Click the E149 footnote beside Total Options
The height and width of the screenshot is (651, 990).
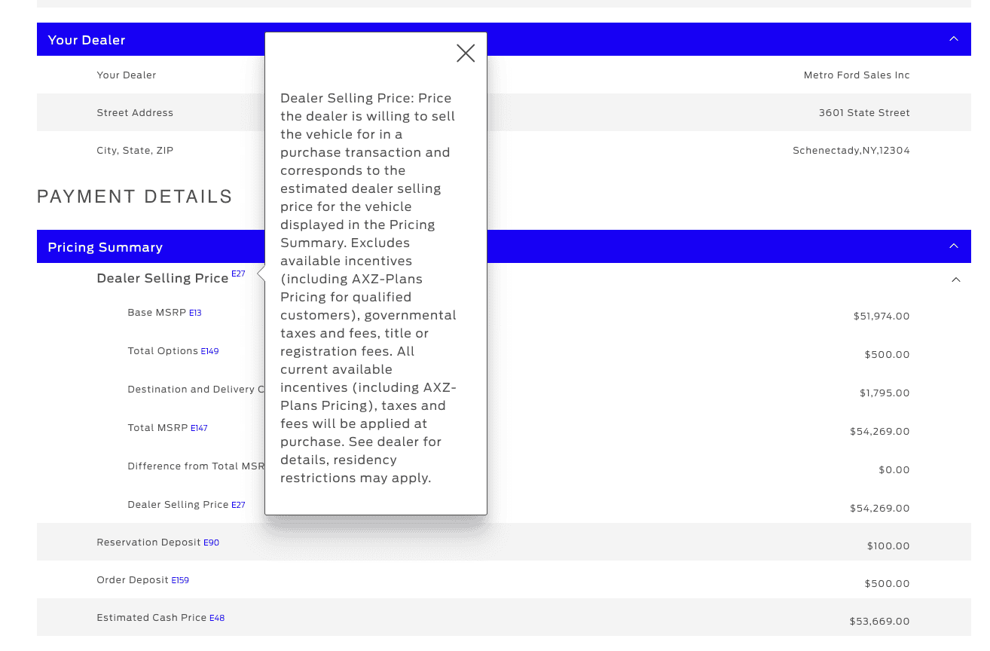pos(209,351)
